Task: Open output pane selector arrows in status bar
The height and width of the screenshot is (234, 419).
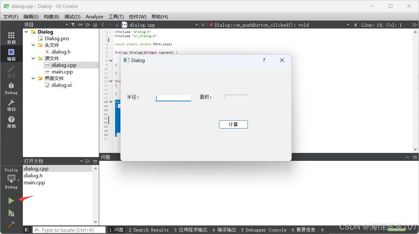Action: click(x=323, y=230)
